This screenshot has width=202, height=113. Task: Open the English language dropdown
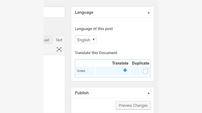[x=86, y=40]
